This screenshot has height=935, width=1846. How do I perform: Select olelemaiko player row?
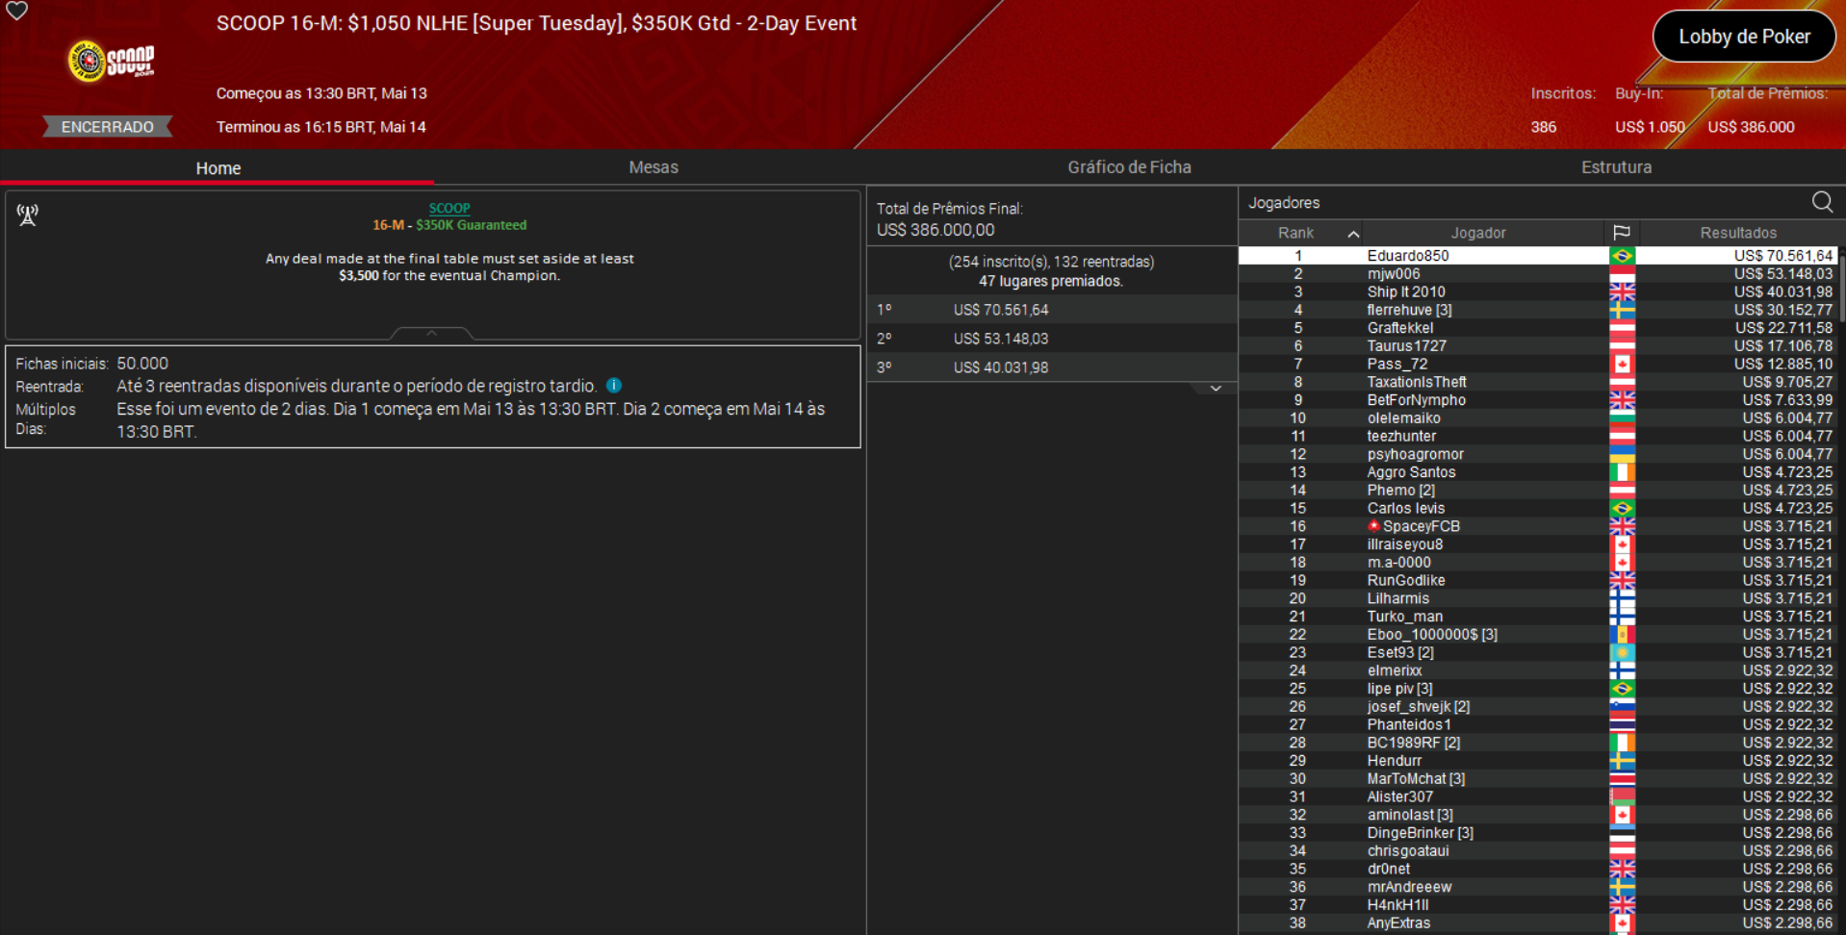[x=1538, y=418]
